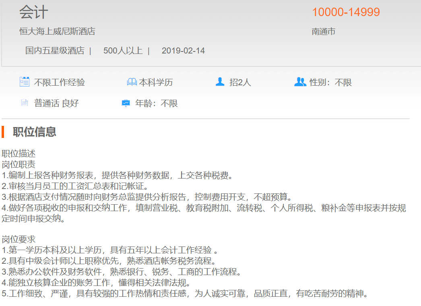Click the two-person icon beside 性别

[x=300, y=82]
